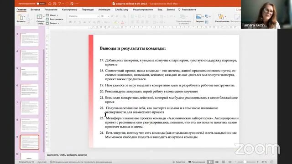Open the font name combo box
The height and width of the screenshot is (164, 292).
click(x=83, y=16)
